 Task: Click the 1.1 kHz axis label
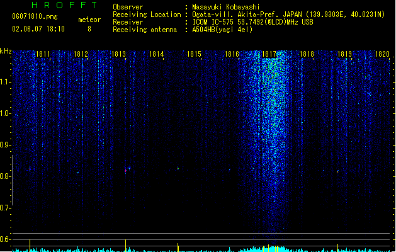tap(5, 82)
